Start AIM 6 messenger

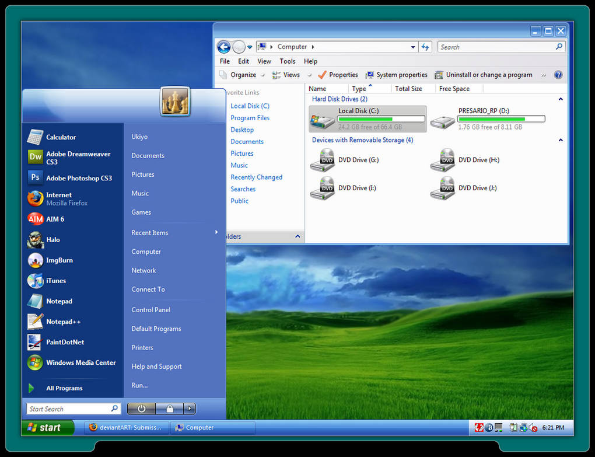(x=72, y=219)
